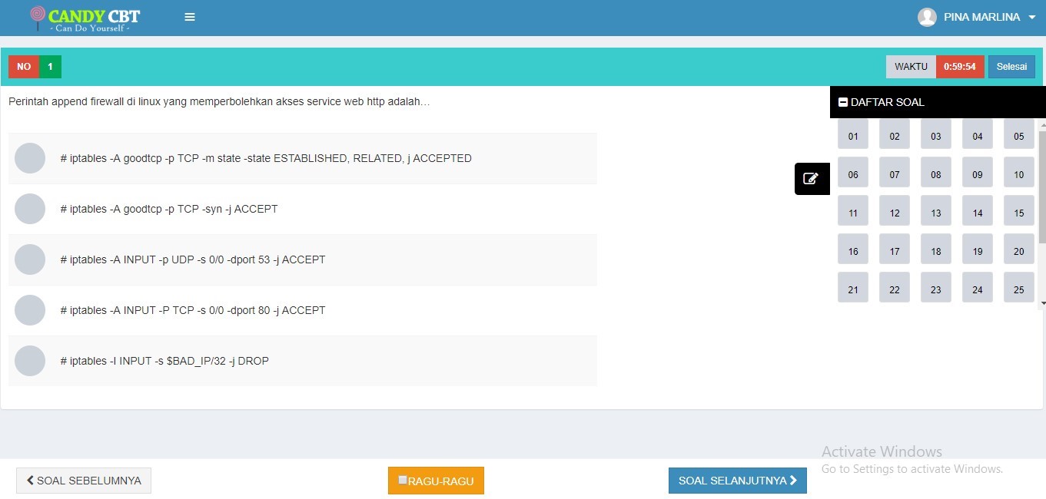The image size is (1046, 499).
Task: Jump to question 24
Action: point(978,289)
